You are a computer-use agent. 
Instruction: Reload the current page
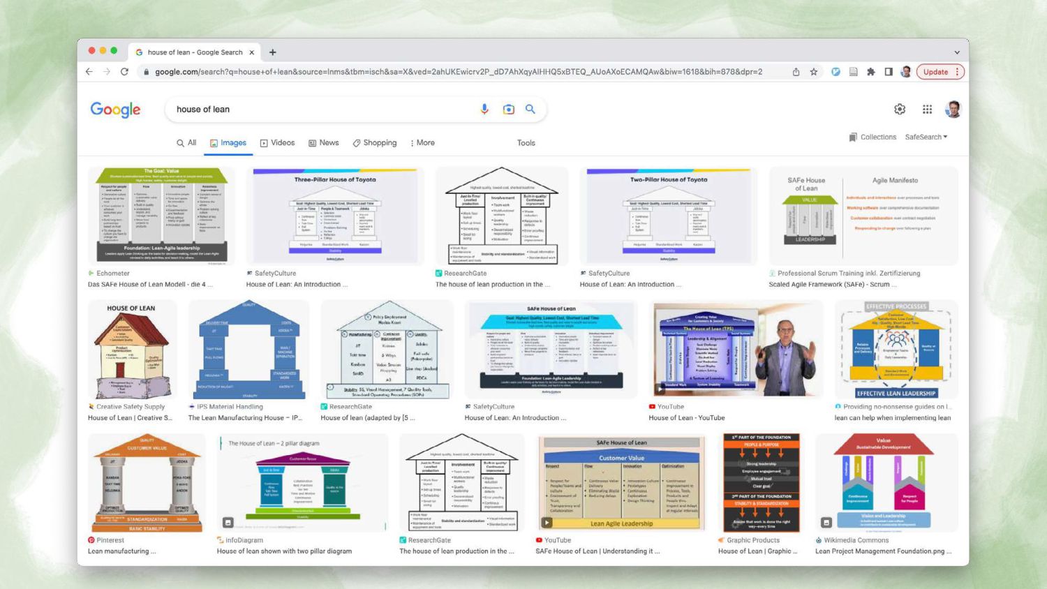point(124,71)
